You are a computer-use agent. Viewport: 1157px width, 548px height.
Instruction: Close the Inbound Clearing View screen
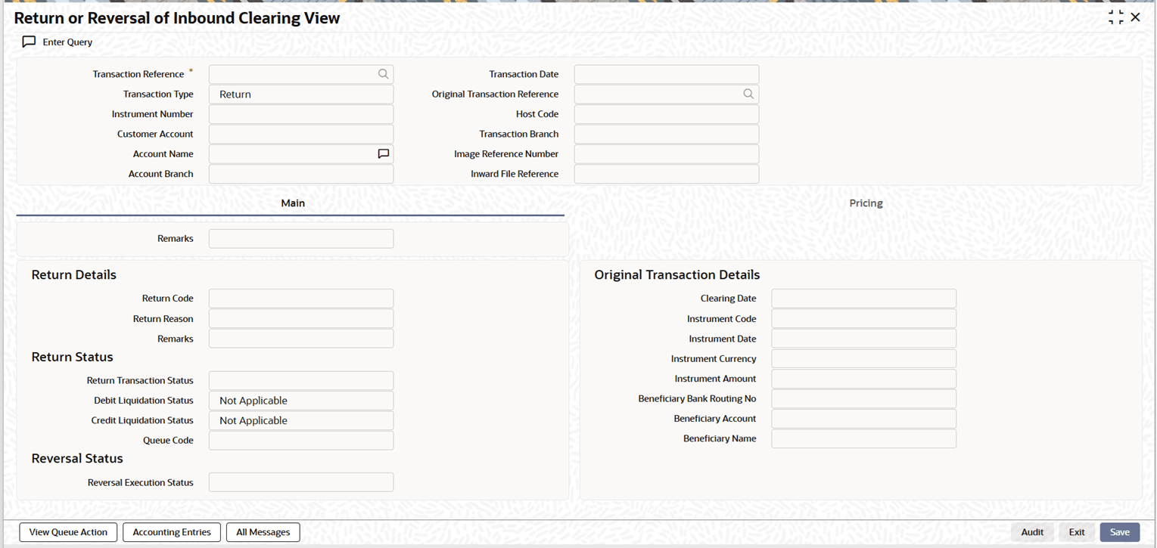click(x=1135, y=17)
